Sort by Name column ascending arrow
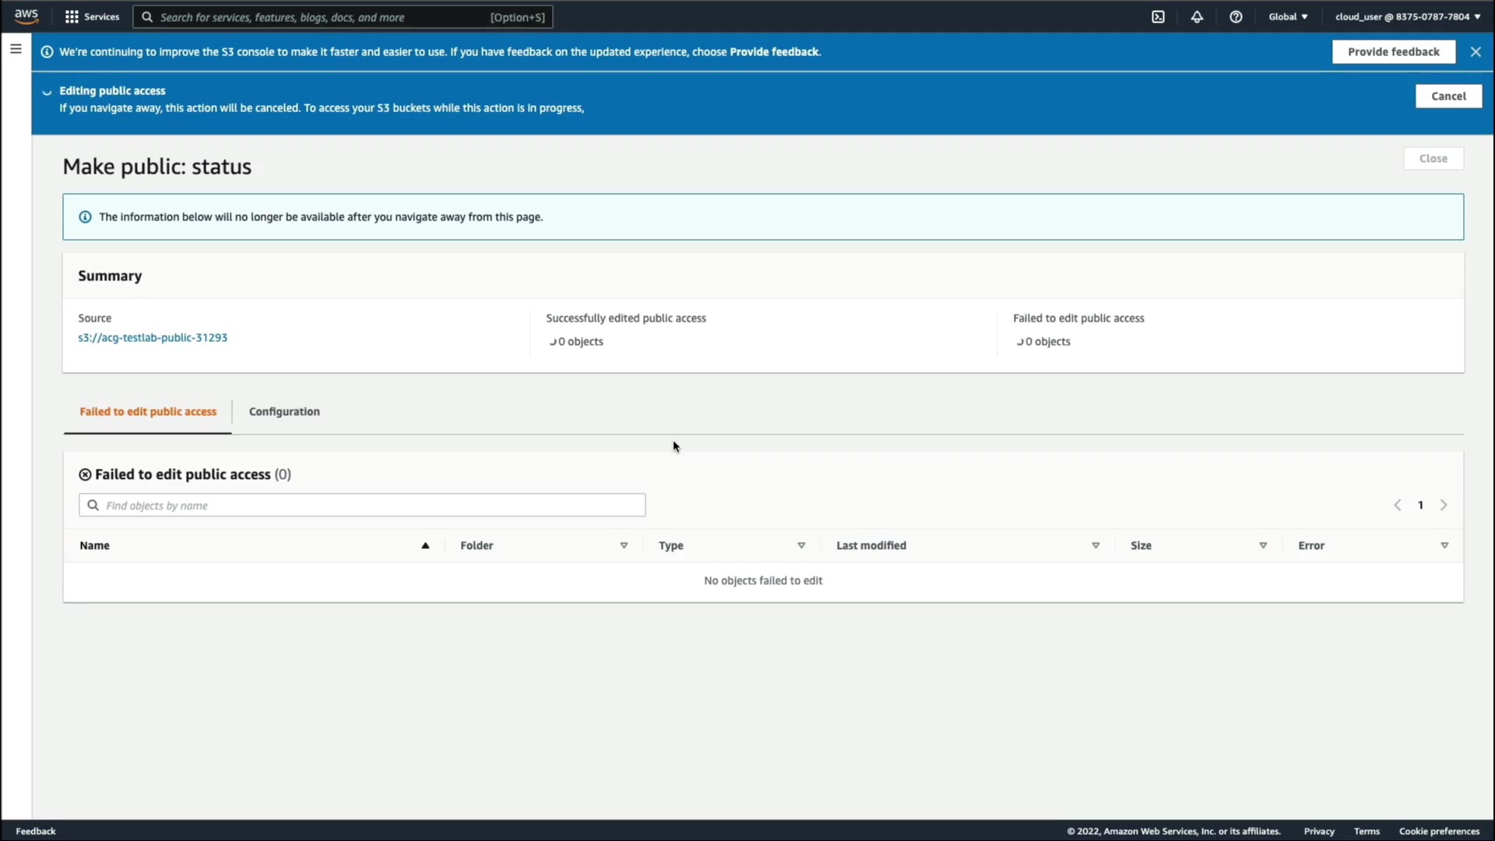The image size is (1495, 841). pos(425,546)
